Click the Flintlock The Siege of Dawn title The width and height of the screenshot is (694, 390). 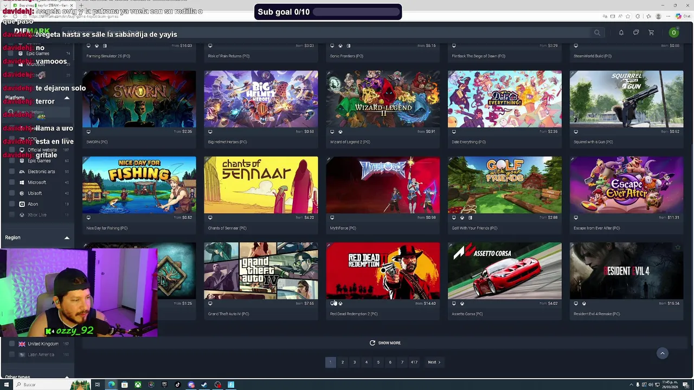478,56
